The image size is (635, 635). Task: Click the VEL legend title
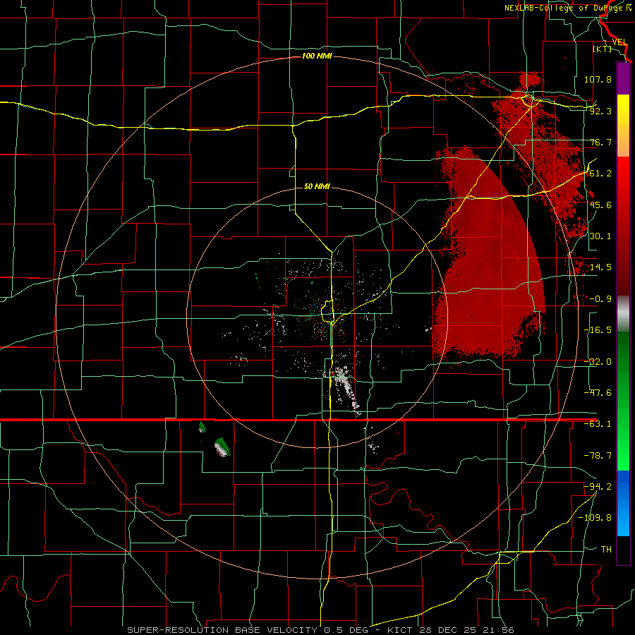tap(619, 42)
